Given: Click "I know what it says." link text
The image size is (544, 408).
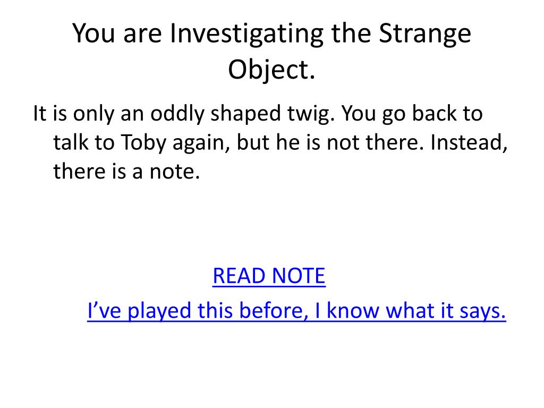Looking at the screenshot, I should [411, 310].
